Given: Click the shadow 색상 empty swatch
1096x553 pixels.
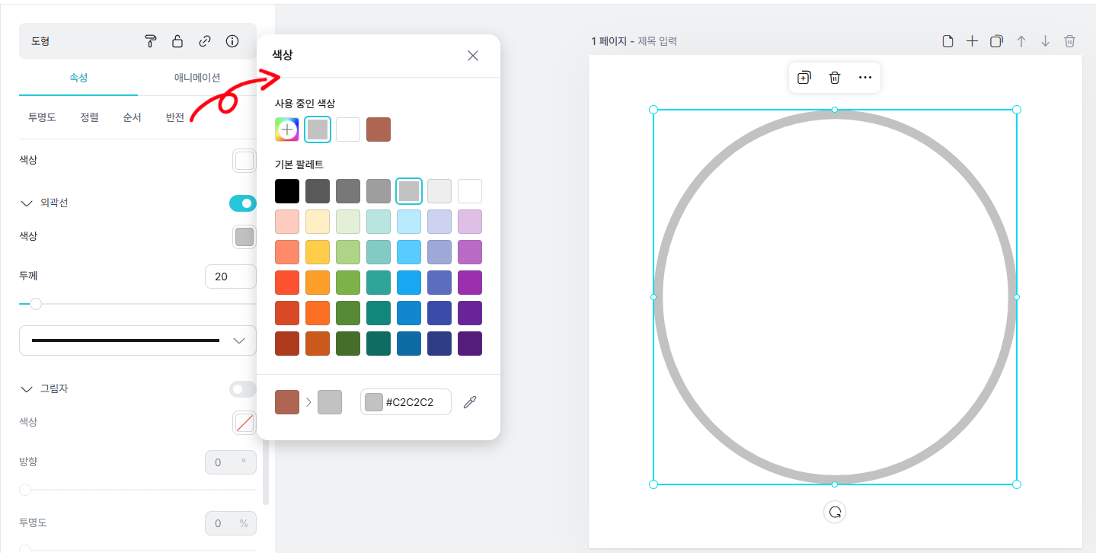Looking at the screenshot, I should coord(244,423).
